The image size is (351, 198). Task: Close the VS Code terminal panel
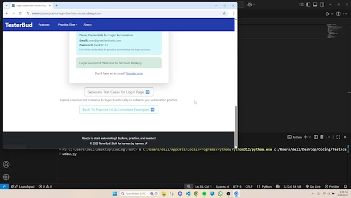coord(345,137)
